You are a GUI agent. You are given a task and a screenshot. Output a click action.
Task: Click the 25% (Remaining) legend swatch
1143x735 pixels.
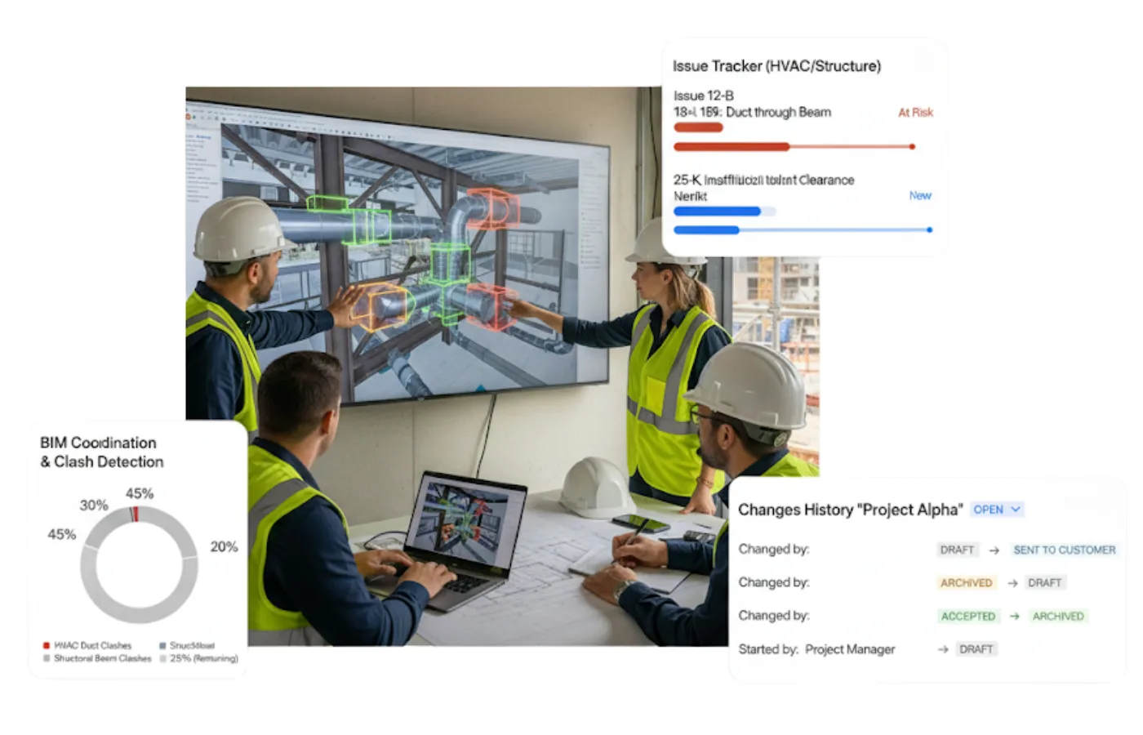pos(163,658)
